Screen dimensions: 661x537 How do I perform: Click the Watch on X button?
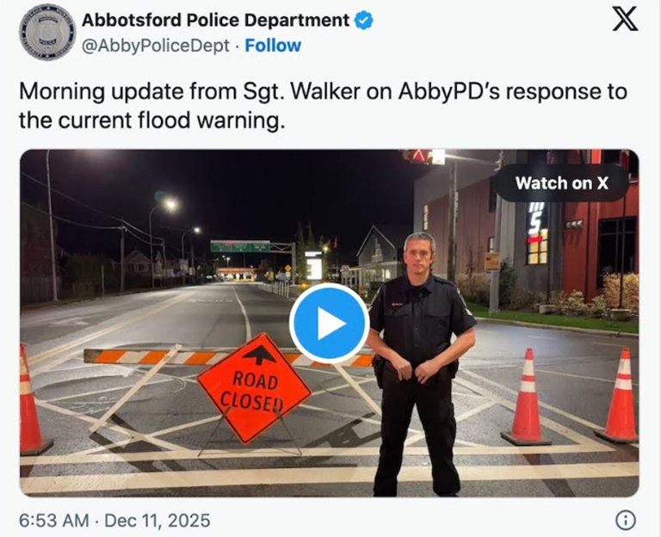pyautogui.click(x=561, y=183)
